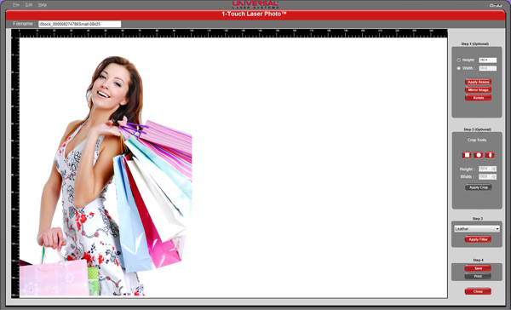Click the red Close button
511x310 pixels.
point(478,291)
